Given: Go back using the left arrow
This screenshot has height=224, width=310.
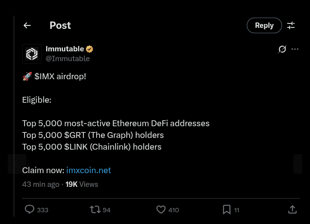Looking at the screenshot, I should 27,25.
